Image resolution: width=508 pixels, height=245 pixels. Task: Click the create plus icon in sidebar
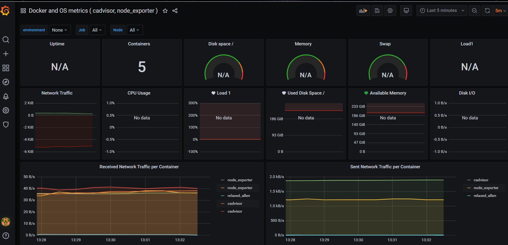coord(6,54)
